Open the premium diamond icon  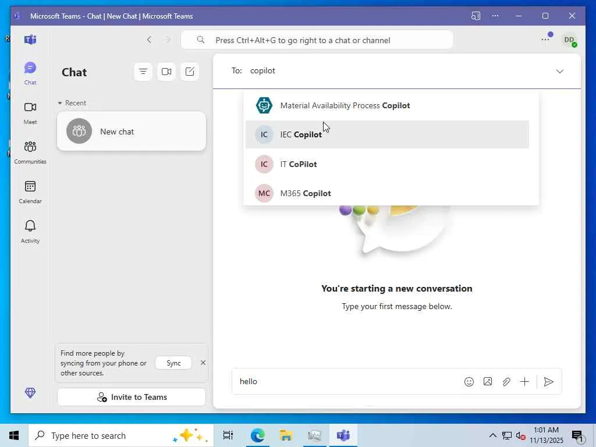[x=30, y=393]
